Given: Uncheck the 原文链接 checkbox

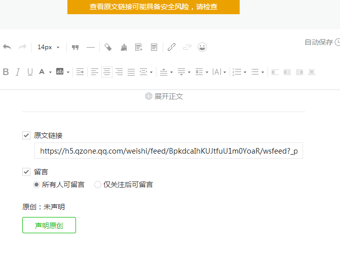Looking at the screenshot, I should [26, 135].
